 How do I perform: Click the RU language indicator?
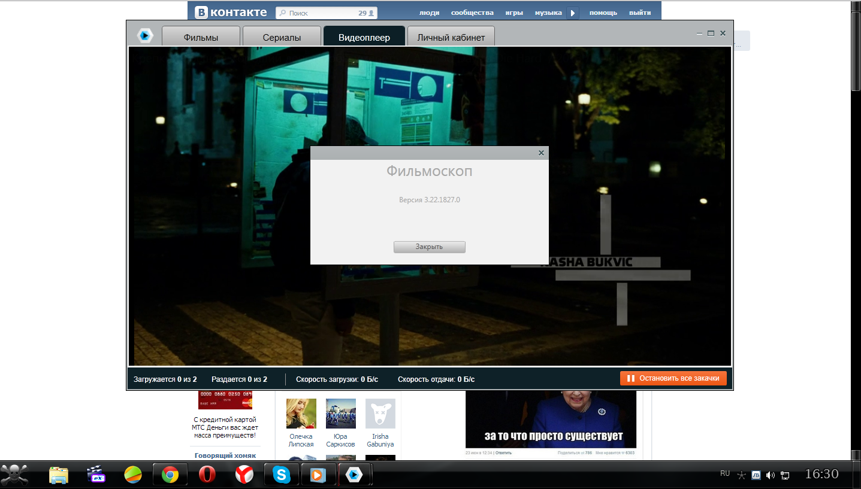click(x=724, y=473)
